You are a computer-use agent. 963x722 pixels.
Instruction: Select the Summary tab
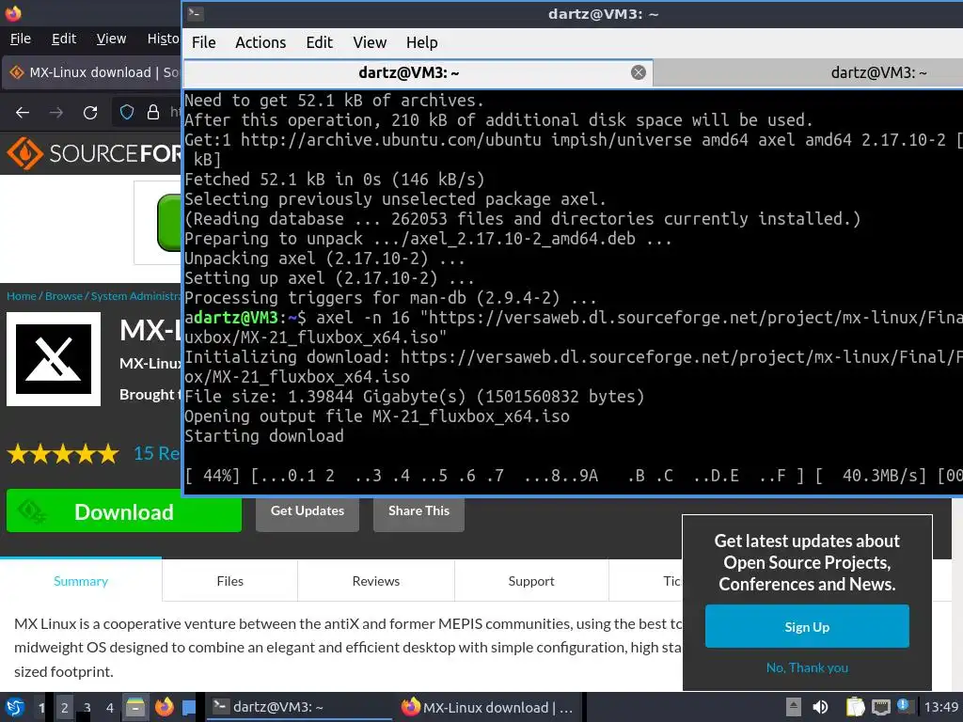[x=81, y=581]
